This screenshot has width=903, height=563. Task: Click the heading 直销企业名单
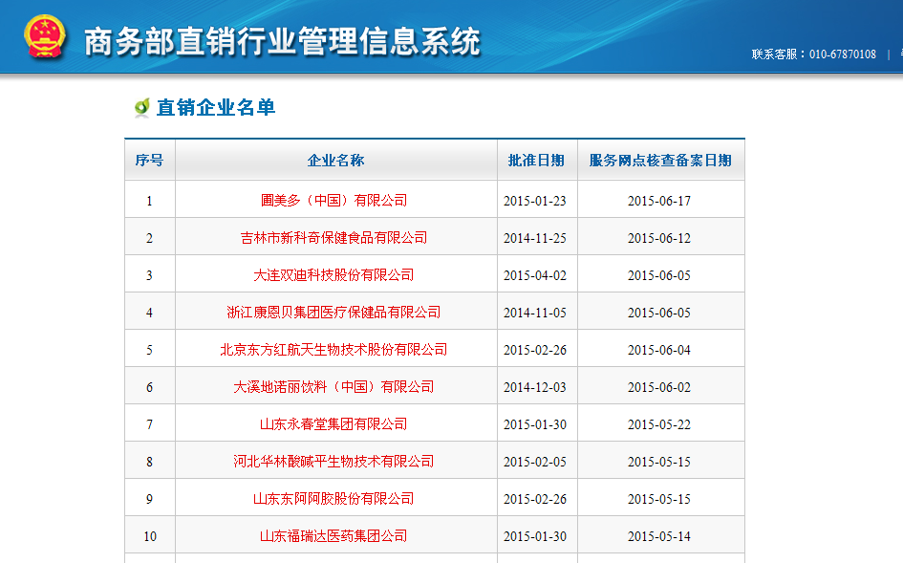216,108
